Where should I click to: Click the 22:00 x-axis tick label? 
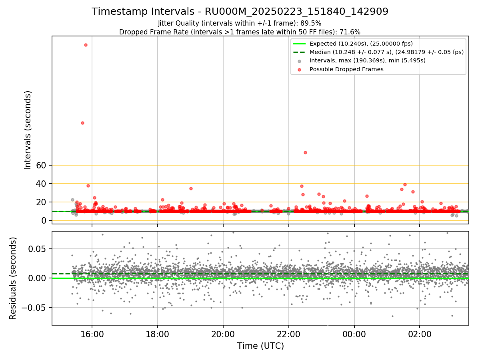coord(289,334)
